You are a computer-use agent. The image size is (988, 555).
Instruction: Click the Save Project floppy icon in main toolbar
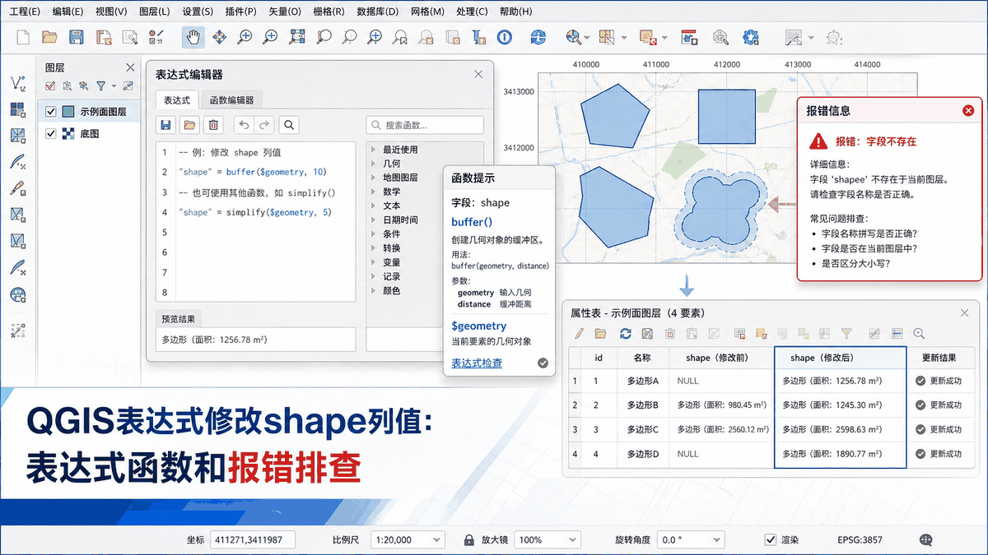coord(77,37)
